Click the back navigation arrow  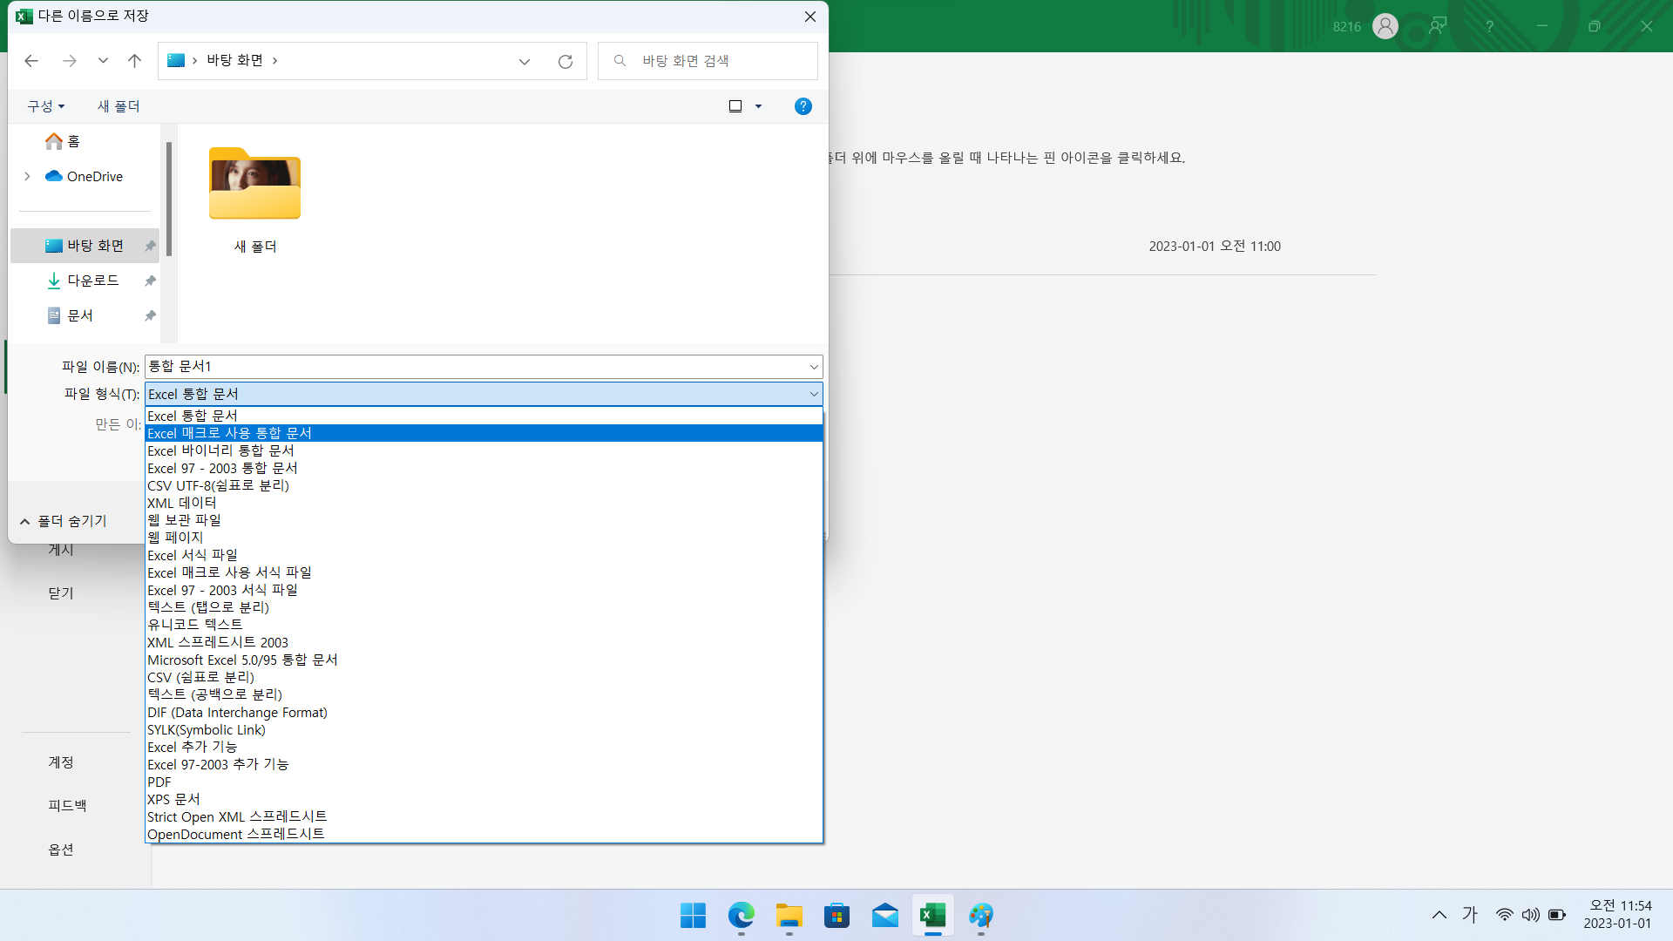(x=31, y=61)
